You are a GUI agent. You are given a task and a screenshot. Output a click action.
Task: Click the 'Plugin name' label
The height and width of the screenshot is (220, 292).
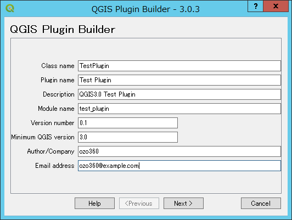pyautogui.click(x=57, y=80)
